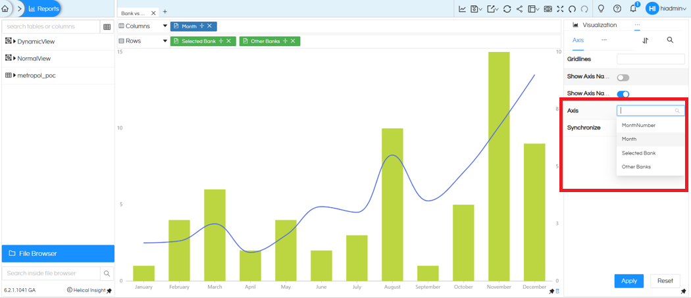Click the search tables or columns field
The height and width of the screenshot is (298, 691).
[x=51, y=26]
